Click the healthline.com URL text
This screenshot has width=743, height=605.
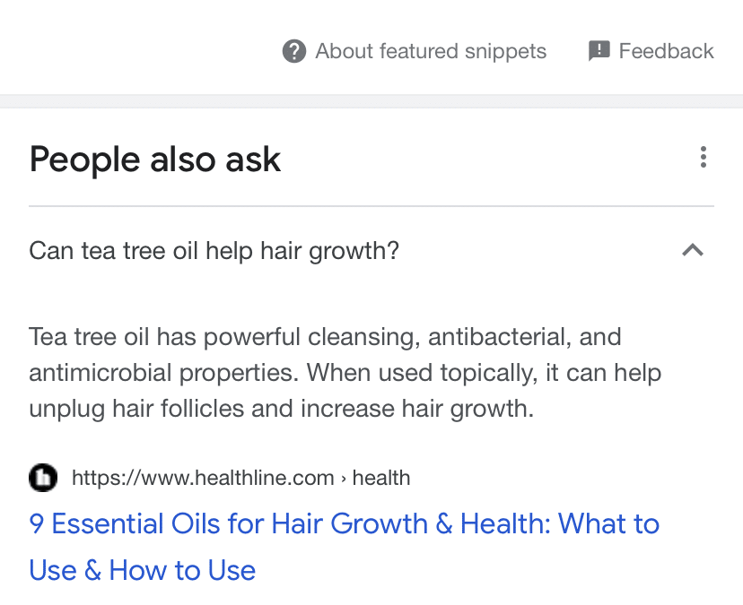point(203,478)
